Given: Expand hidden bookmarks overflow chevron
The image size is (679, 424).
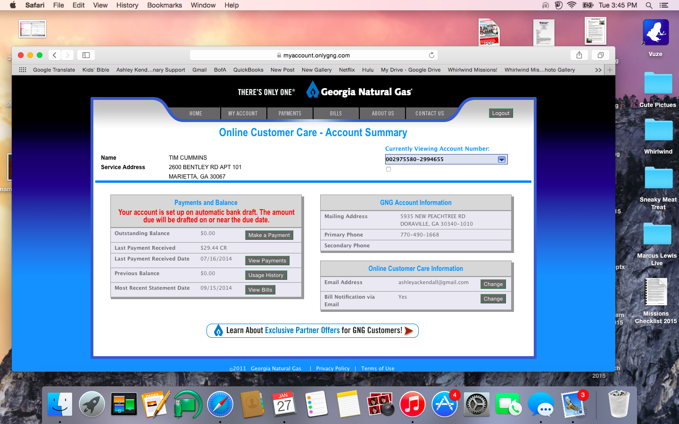Looking at the screenshot, I should pos(598,70).
